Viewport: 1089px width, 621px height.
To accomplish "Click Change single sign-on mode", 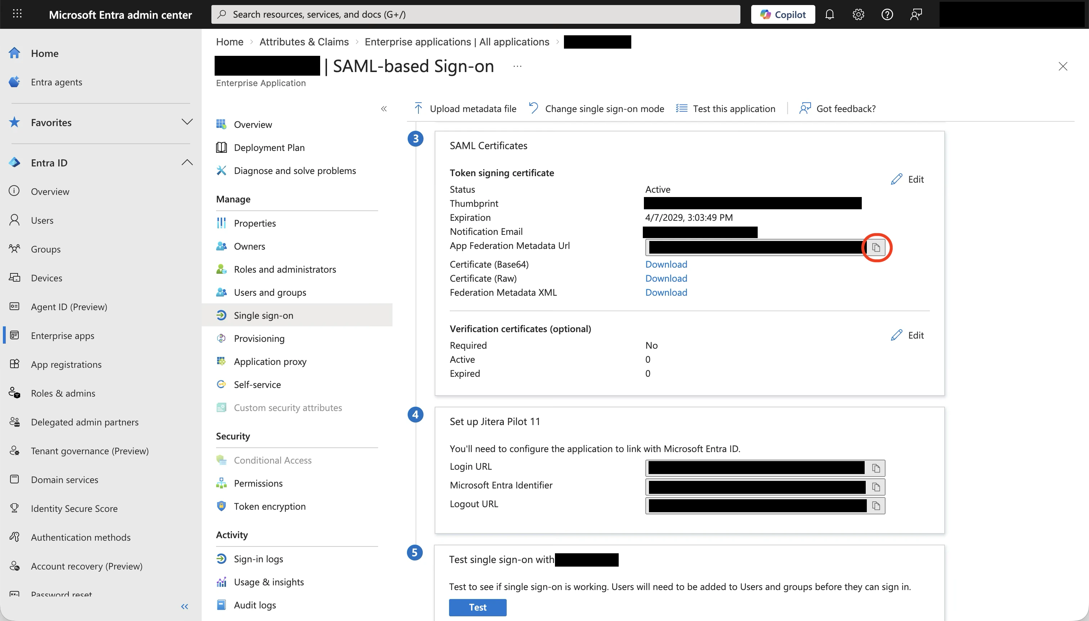I will pos(596,109).
